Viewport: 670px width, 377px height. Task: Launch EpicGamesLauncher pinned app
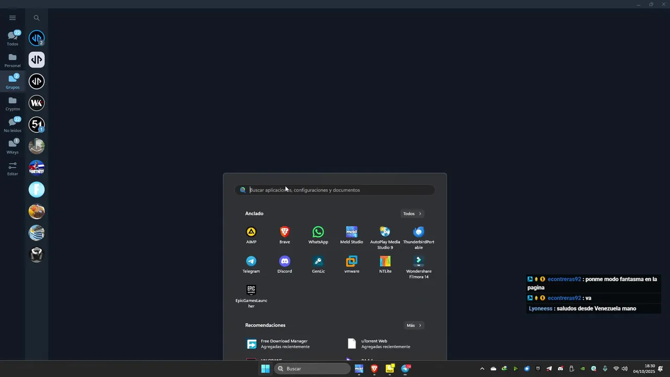click(251, 296)
